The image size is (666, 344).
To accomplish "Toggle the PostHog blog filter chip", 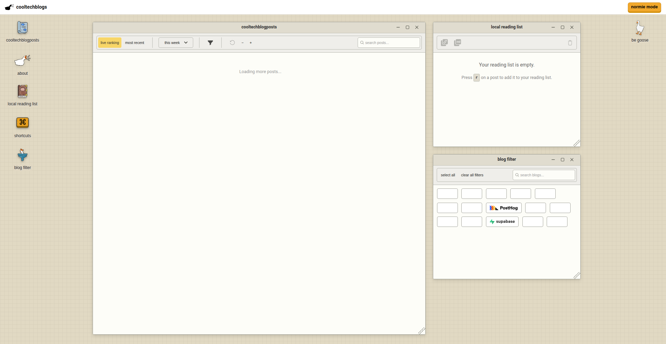I will click(504, 208).
